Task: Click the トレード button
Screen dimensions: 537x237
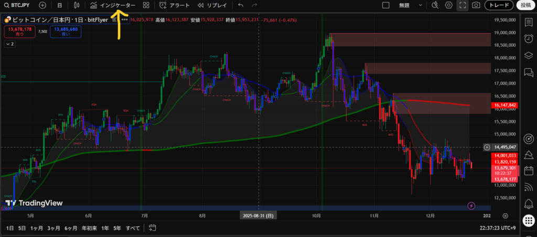Action: pos(499,5)
